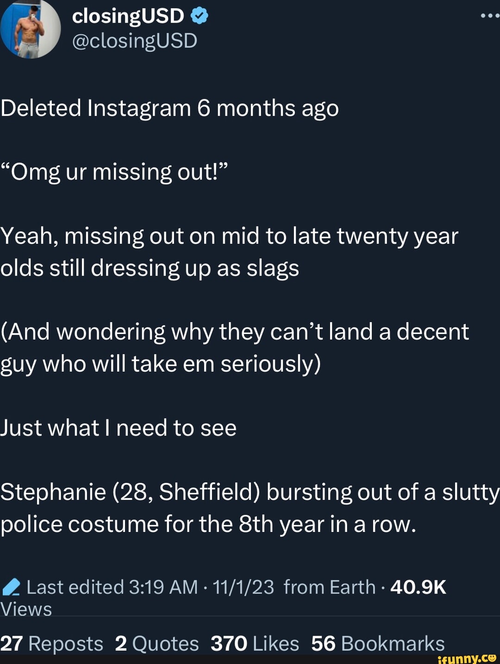Screen dimensions: 500x664
Task: Click the 56 Bookmarks count
Action: (x=378, y=644)
